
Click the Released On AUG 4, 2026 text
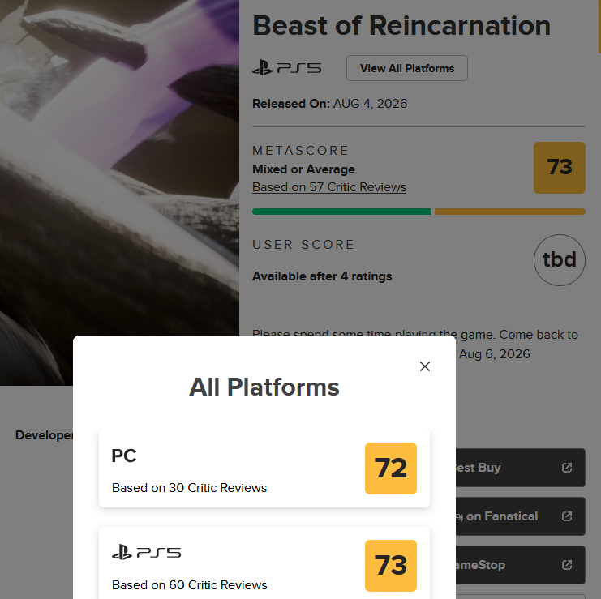[329, 104]
